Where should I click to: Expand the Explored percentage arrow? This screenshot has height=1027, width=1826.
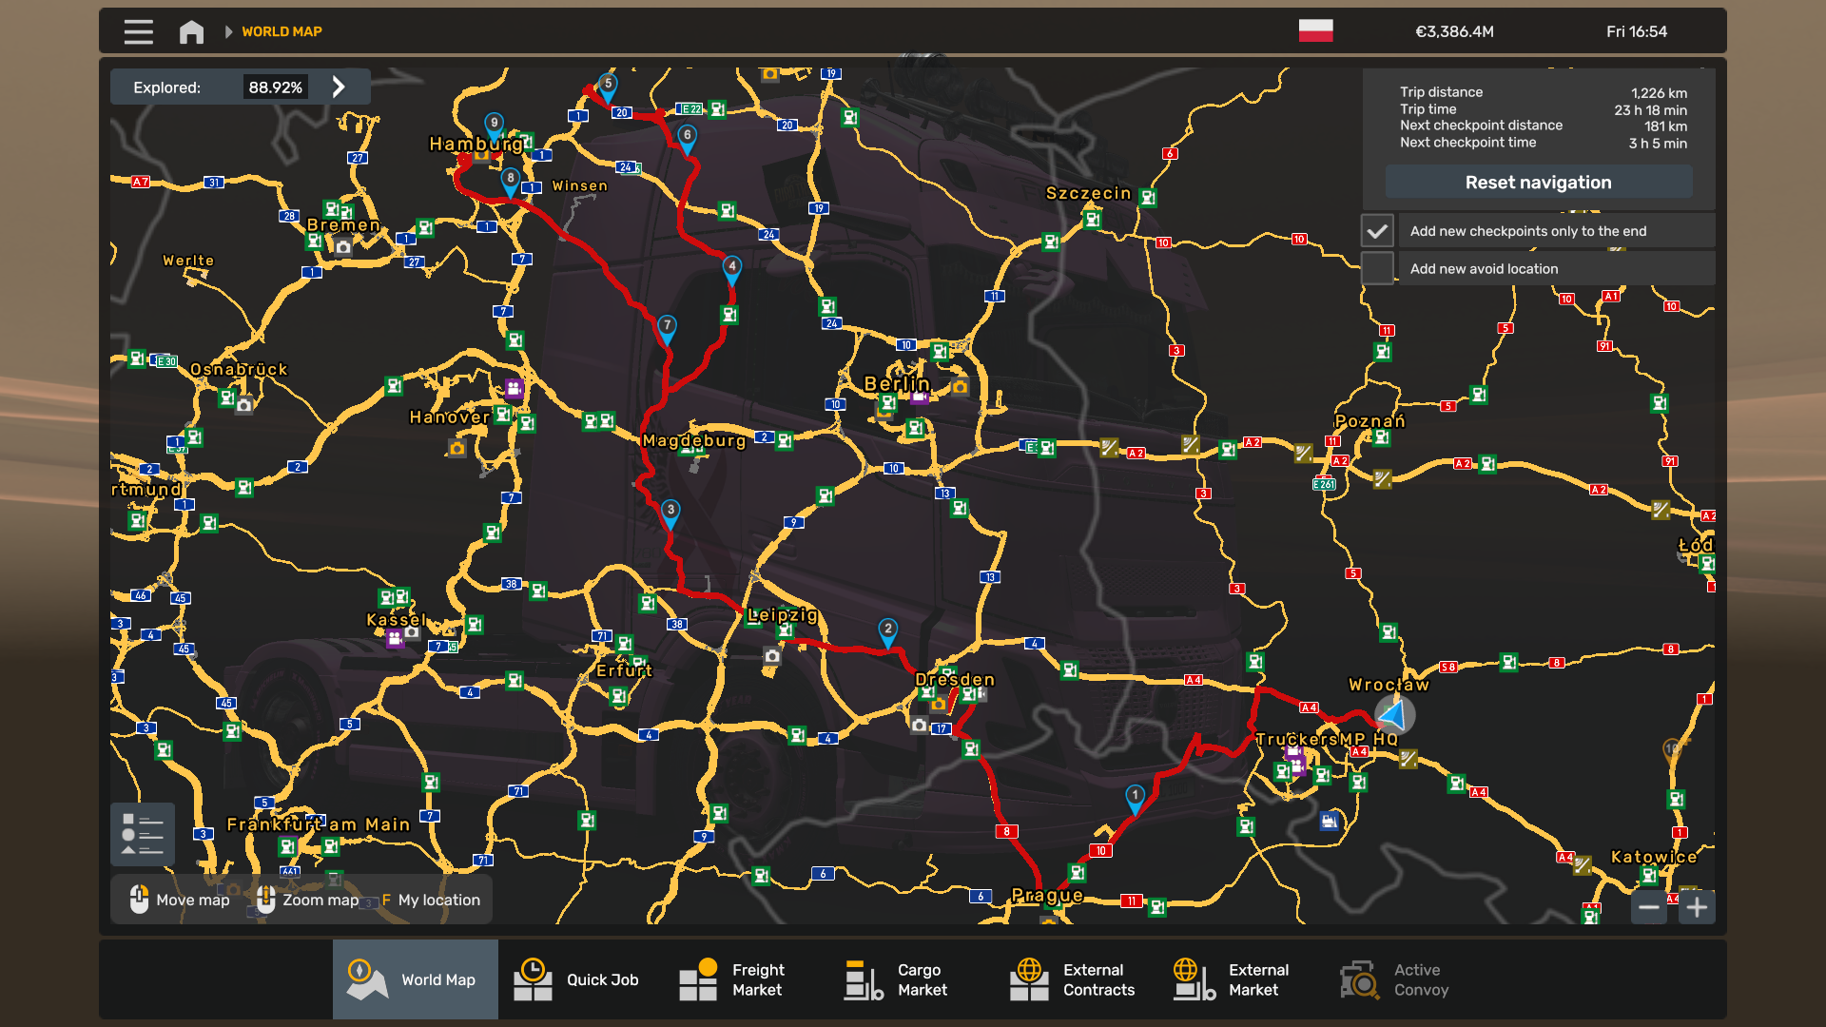[339, 87]
